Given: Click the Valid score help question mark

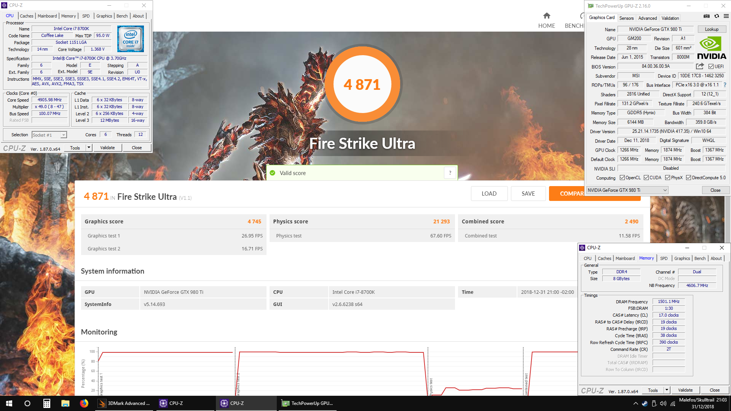Looking at the screenshot, I should (450, 173).
